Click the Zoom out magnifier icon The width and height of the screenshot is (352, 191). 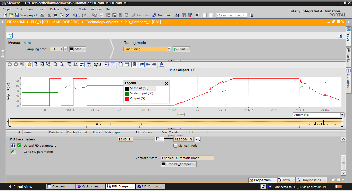(x=62, y=64)
